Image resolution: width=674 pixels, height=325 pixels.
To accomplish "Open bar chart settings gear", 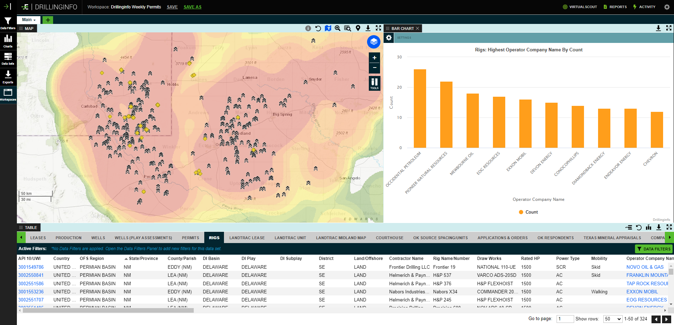I will click(389, 38).
